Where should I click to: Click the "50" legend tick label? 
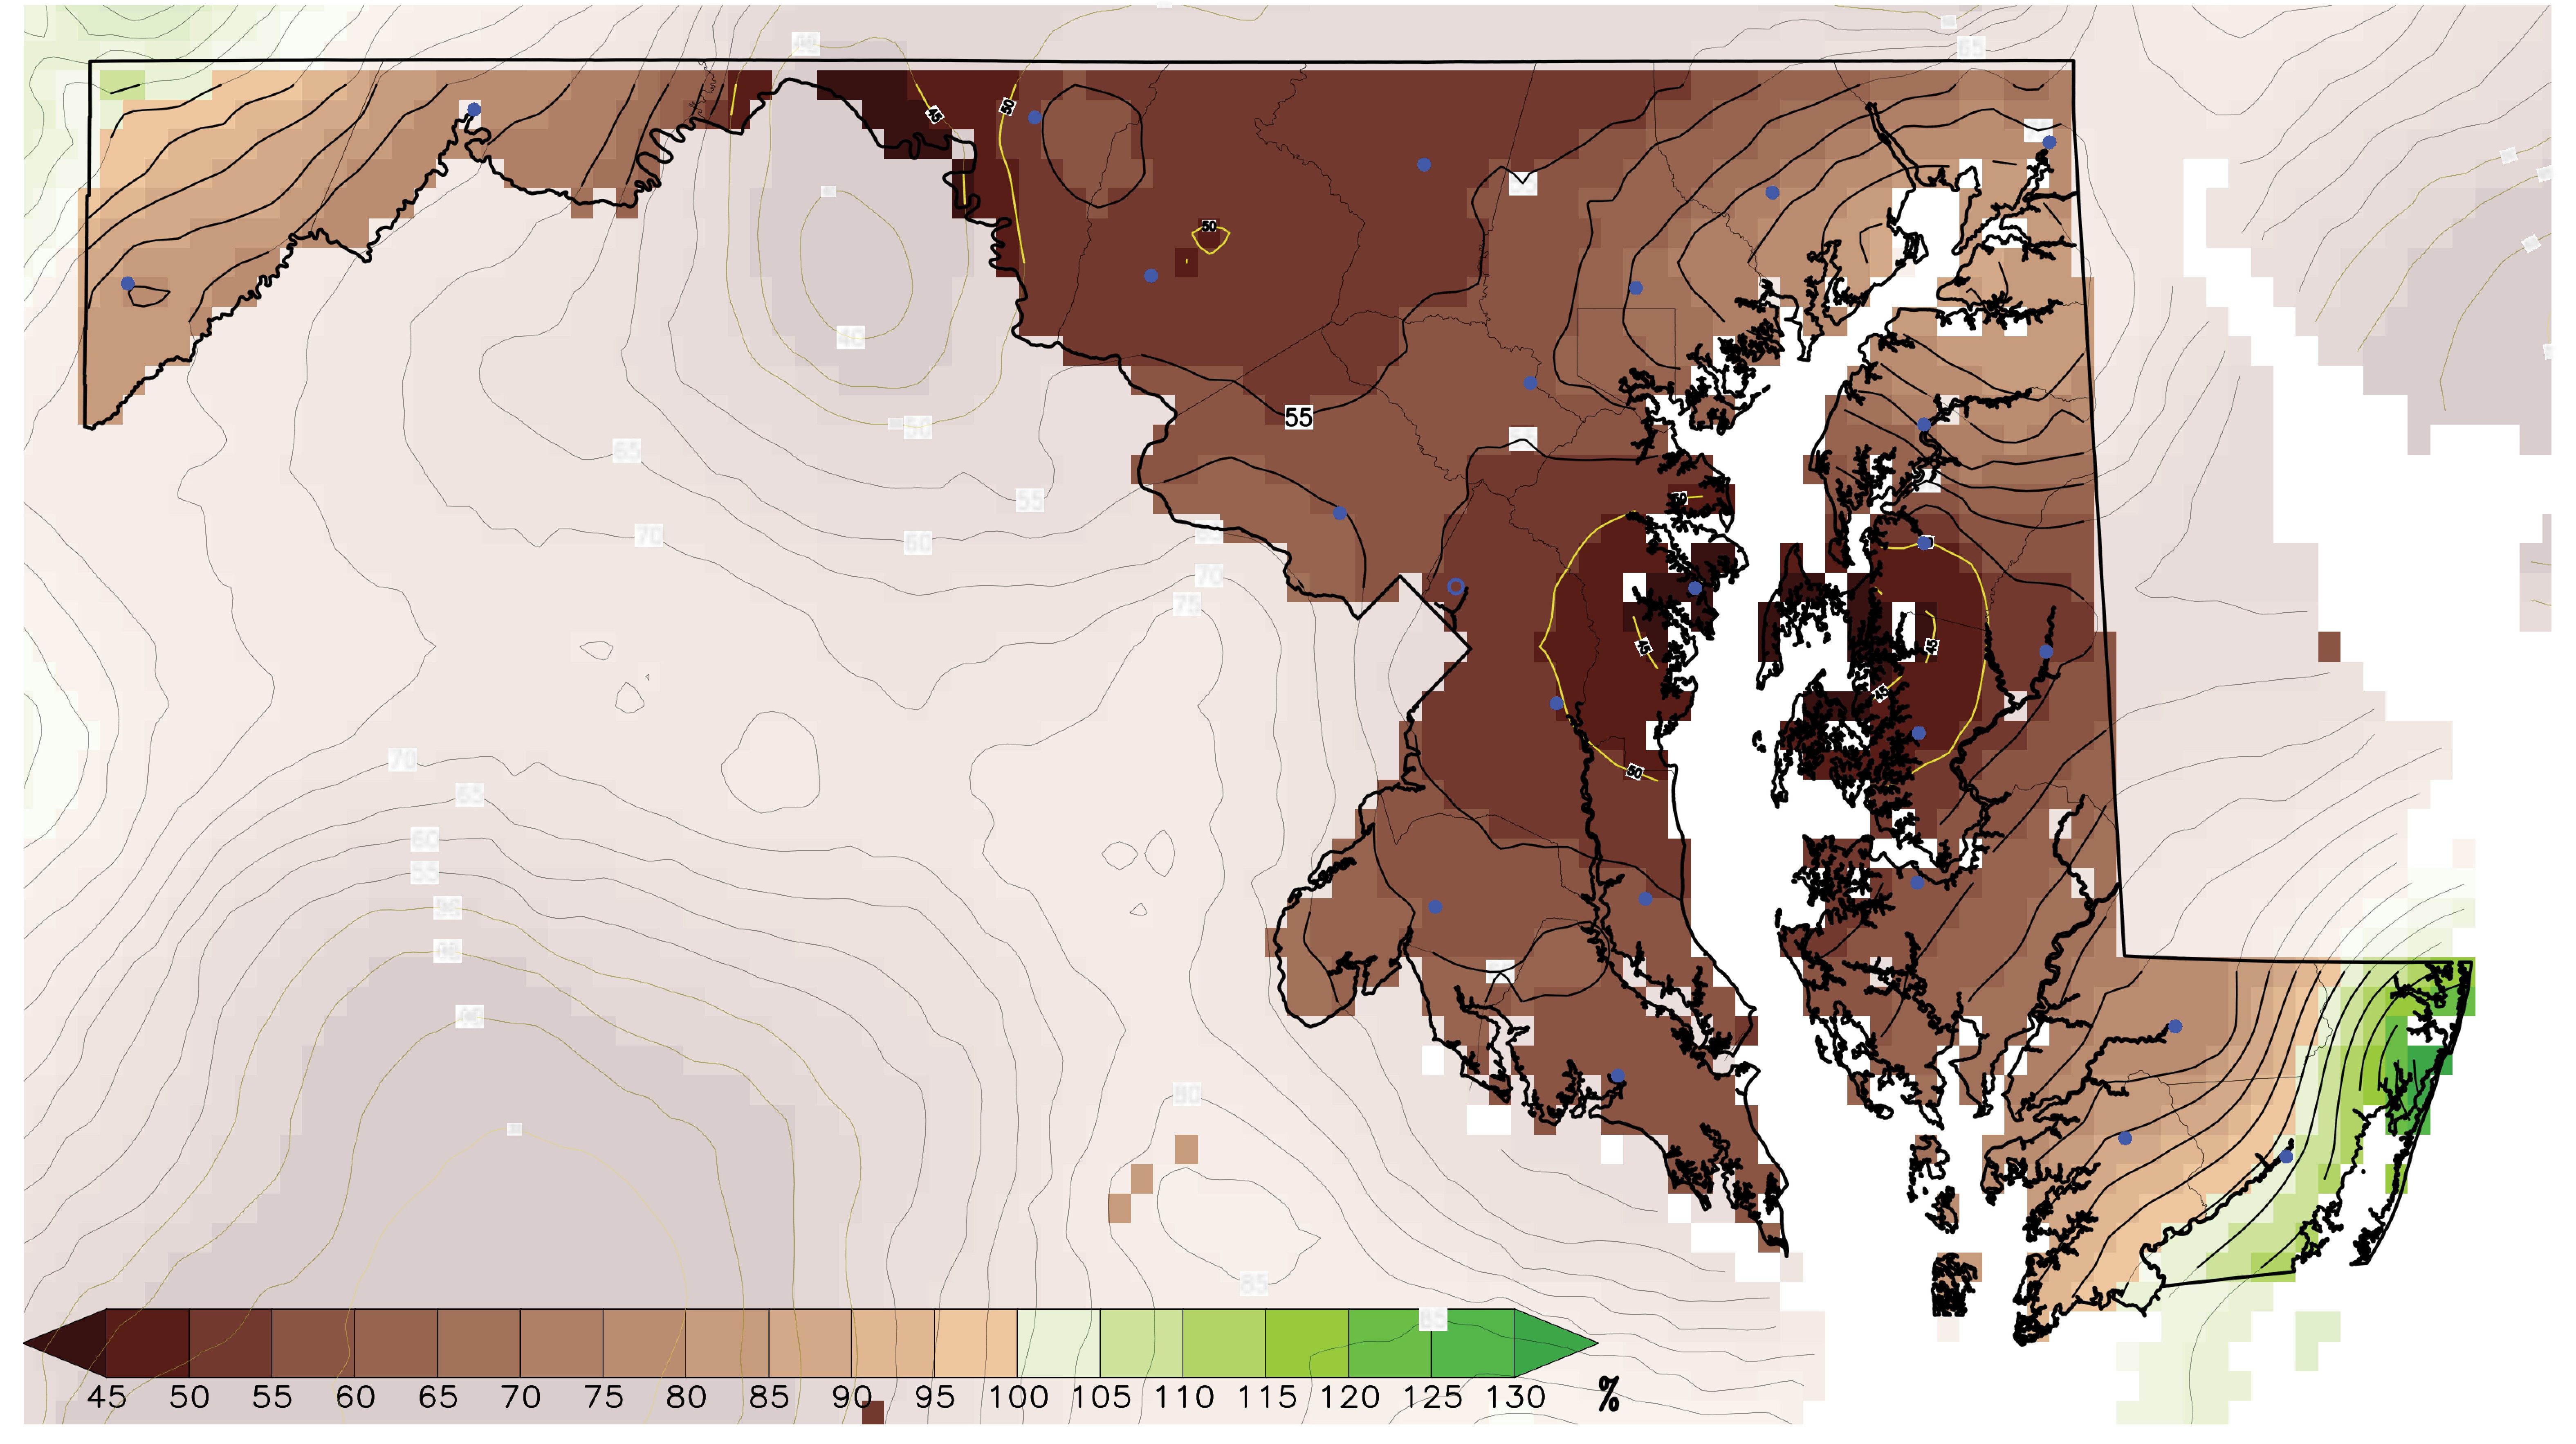tap(189, 1397)
